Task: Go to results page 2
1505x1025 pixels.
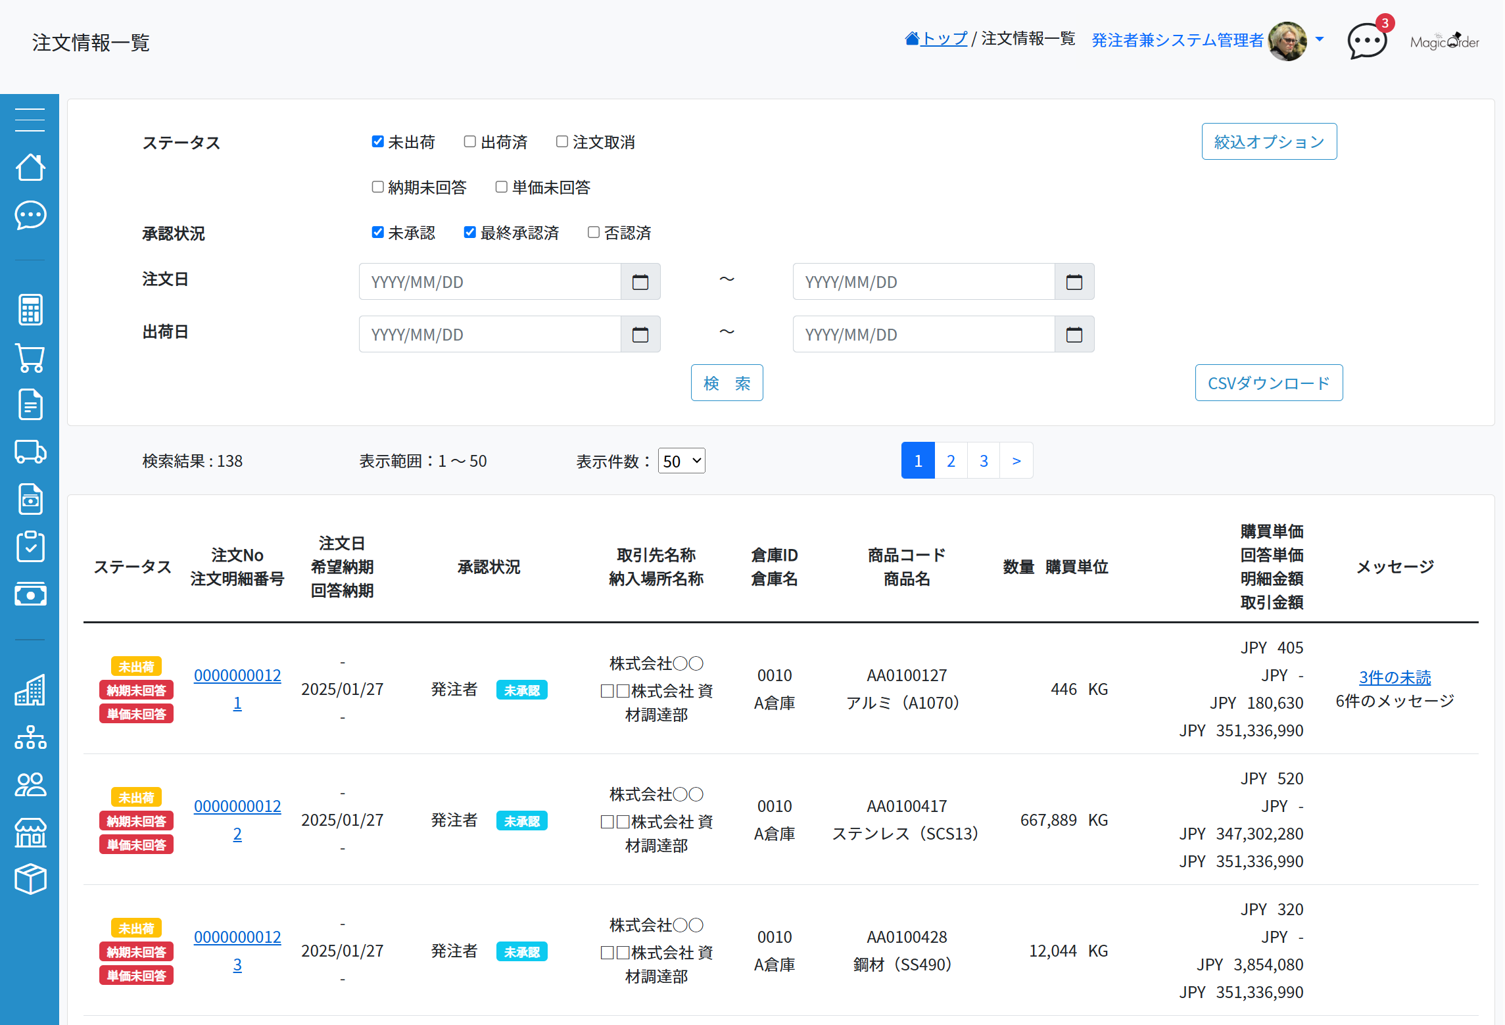Action: pyautogui.click(x=951, y=460)
